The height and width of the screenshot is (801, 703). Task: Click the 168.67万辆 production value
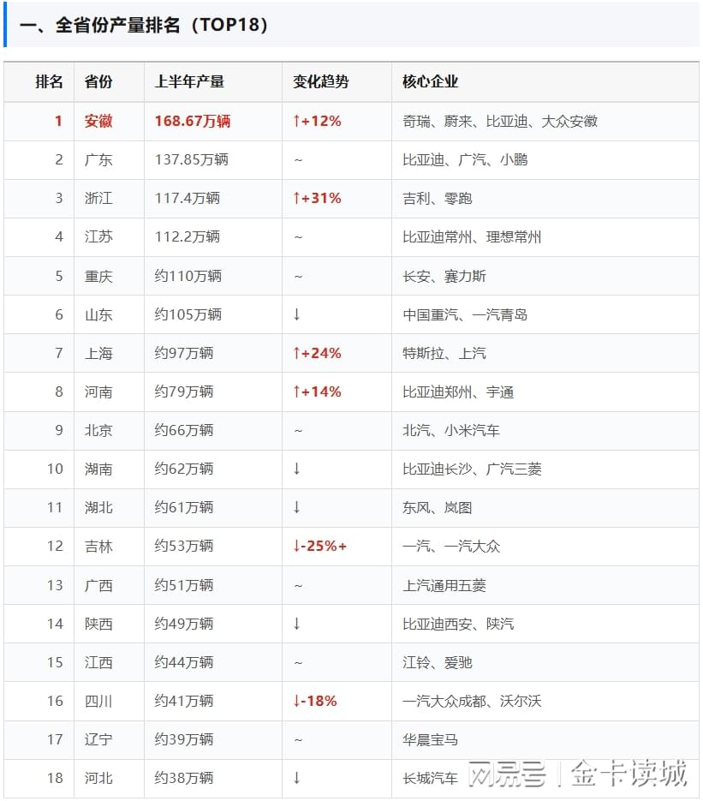point(193,121)
